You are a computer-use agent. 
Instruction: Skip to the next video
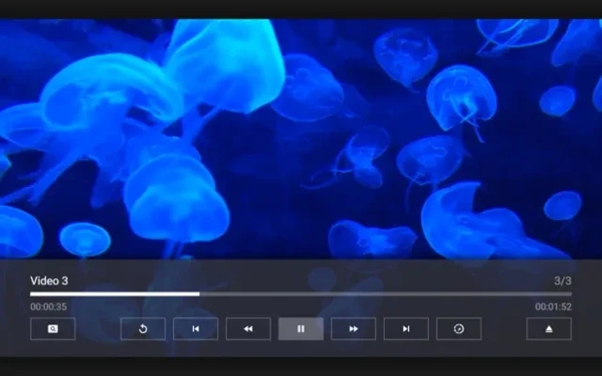[405, 329]
